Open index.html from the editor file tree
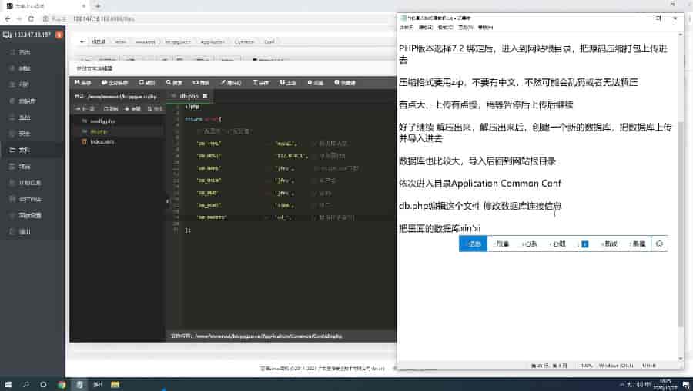The image size is (693, 391). point(102,142)
